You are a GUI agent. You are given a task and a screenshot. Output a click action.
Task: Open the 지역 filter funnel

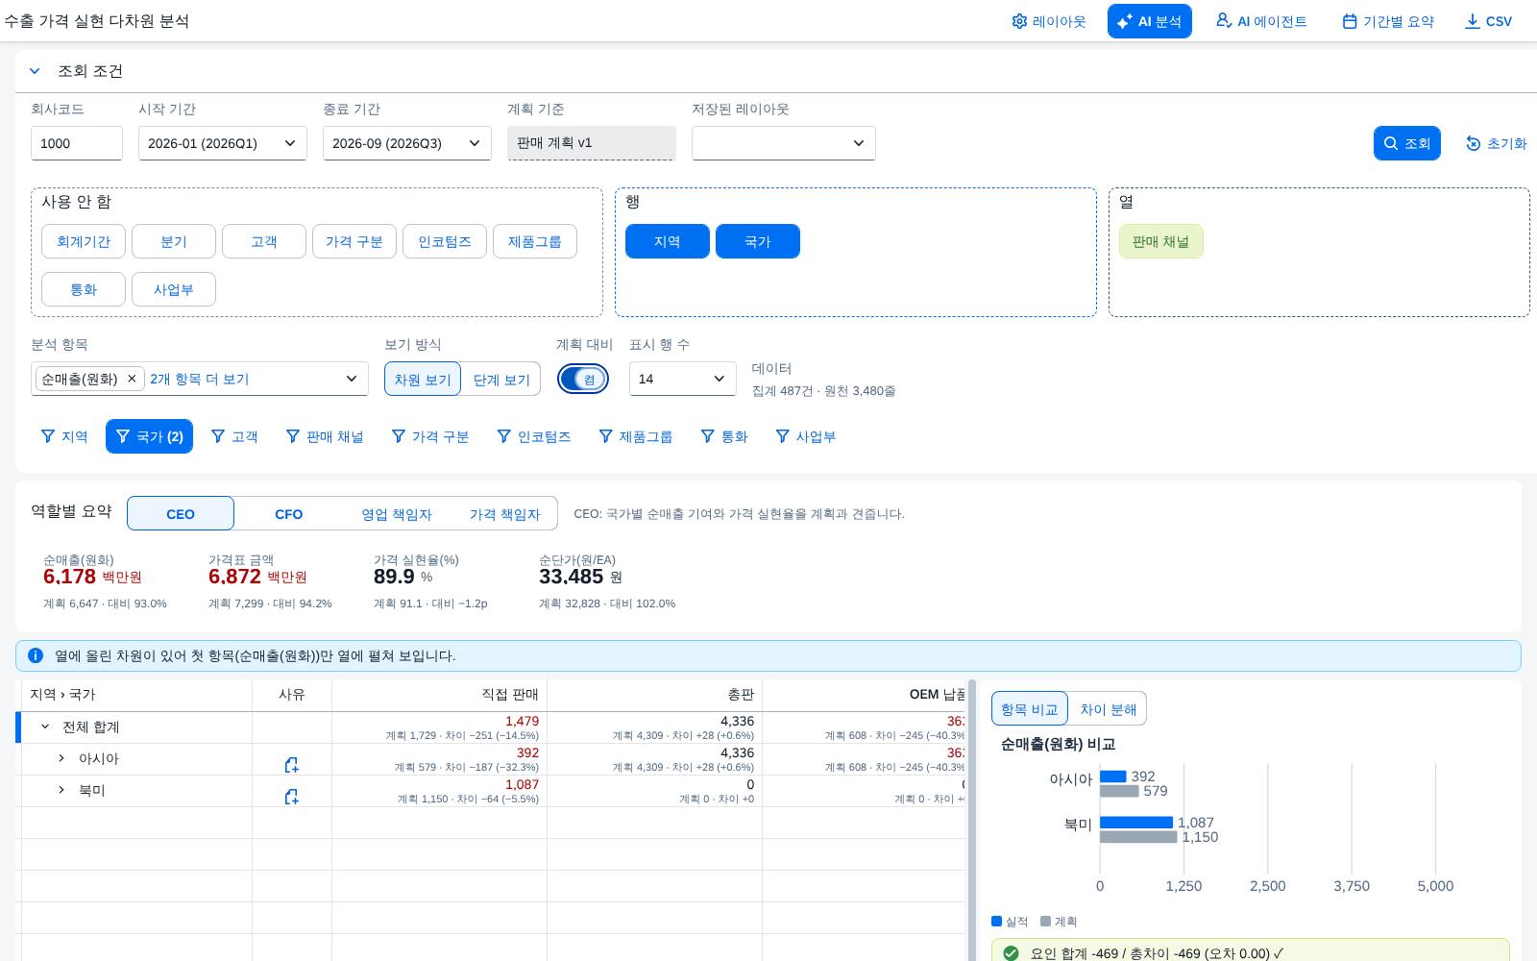64,436
